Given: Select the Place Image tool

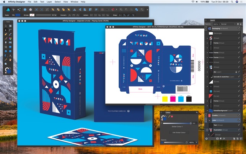Looking at the screenshot, I should [x=10, y=43].
